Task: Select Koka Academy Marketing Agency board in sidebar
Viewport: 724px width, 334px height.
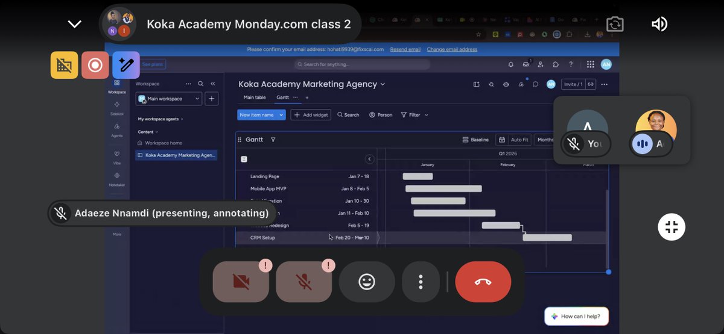Action: [x=176, y=155]
